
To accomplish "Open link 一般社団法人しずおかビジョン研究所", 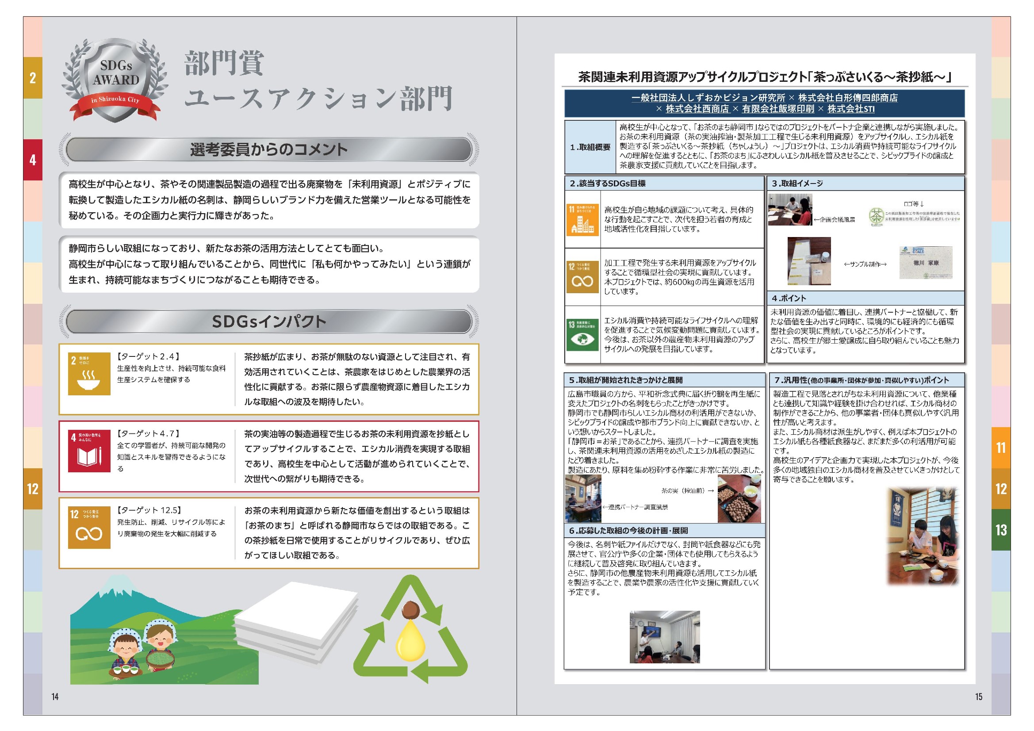I will [x=708, y=98].
